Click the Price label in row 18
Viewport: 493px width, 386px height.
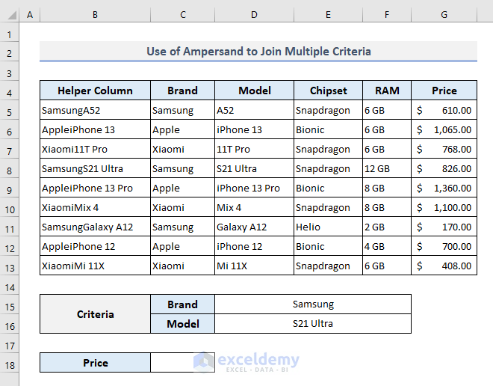(x=96, y=363)
